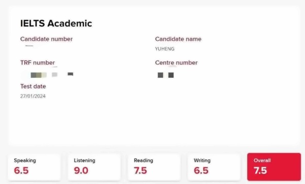The height and width of the screenshot is (184, 305).
Task: Select the candidate name YUHENG
Action: tap(164, 49)
